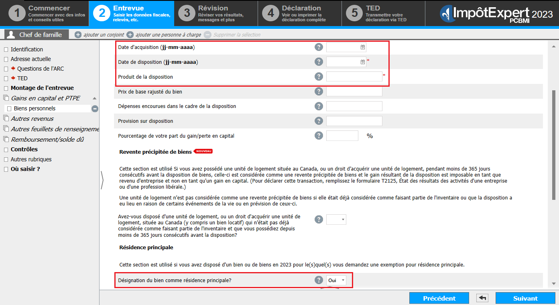
Task: Open calendar picker for Date de disposition
Action: coord(363,62)
